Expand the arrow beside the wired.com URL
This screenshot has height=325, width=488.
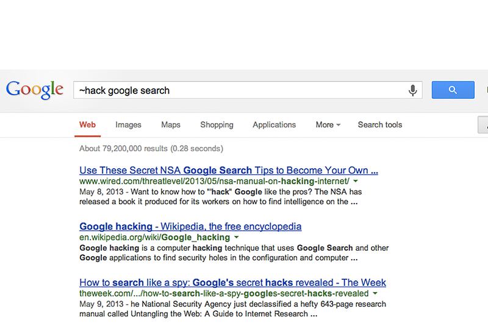click(x=356, y=182)
